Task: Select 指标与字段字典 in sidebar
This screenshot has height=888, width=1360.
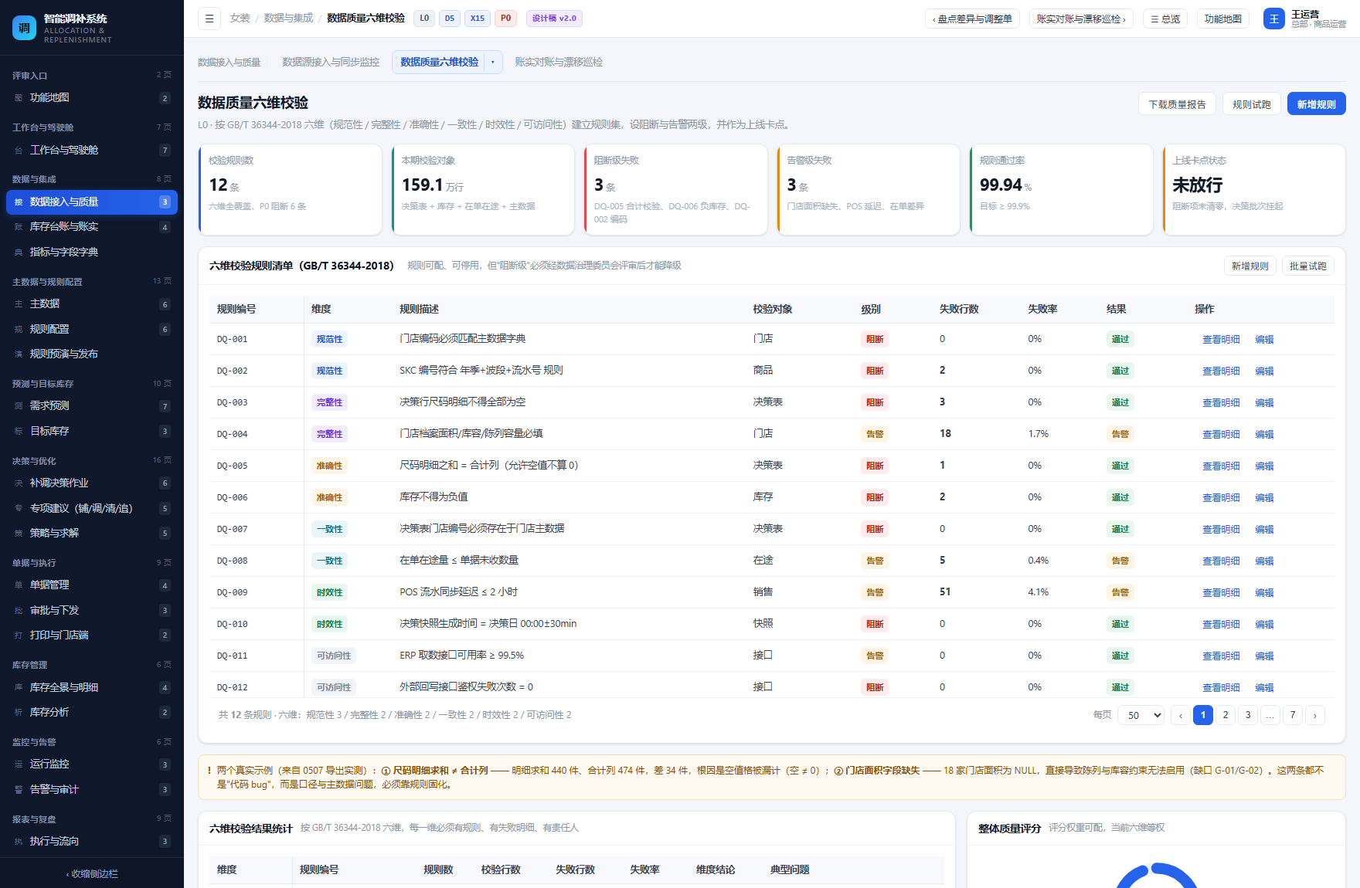Action: (x=92, y=253)
